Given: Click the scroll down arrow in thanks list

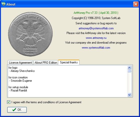Looking at the screenshot, I should (x=129, y=95).
